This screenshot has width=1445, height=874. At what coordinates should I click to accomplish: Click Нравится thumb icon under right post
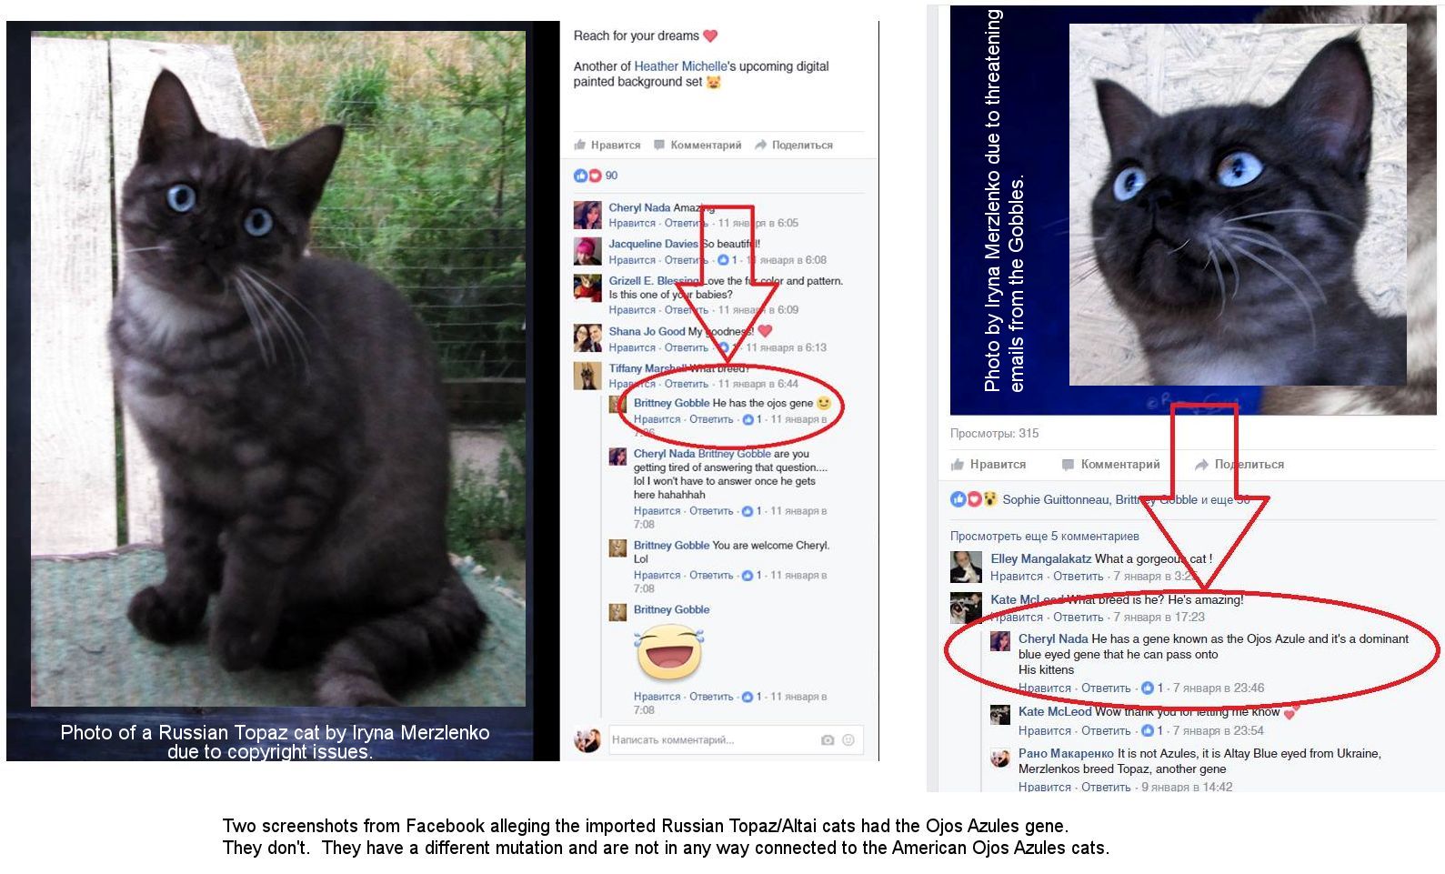pos(957,465)
